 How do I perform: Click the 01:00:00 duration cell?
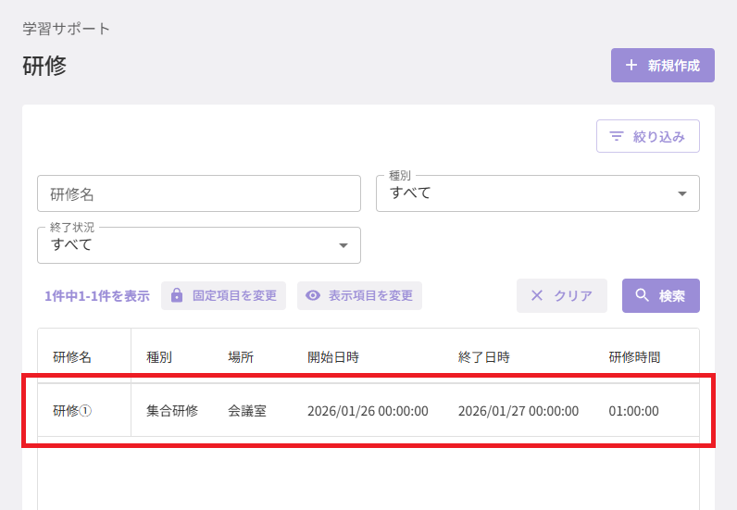[633, 411]
